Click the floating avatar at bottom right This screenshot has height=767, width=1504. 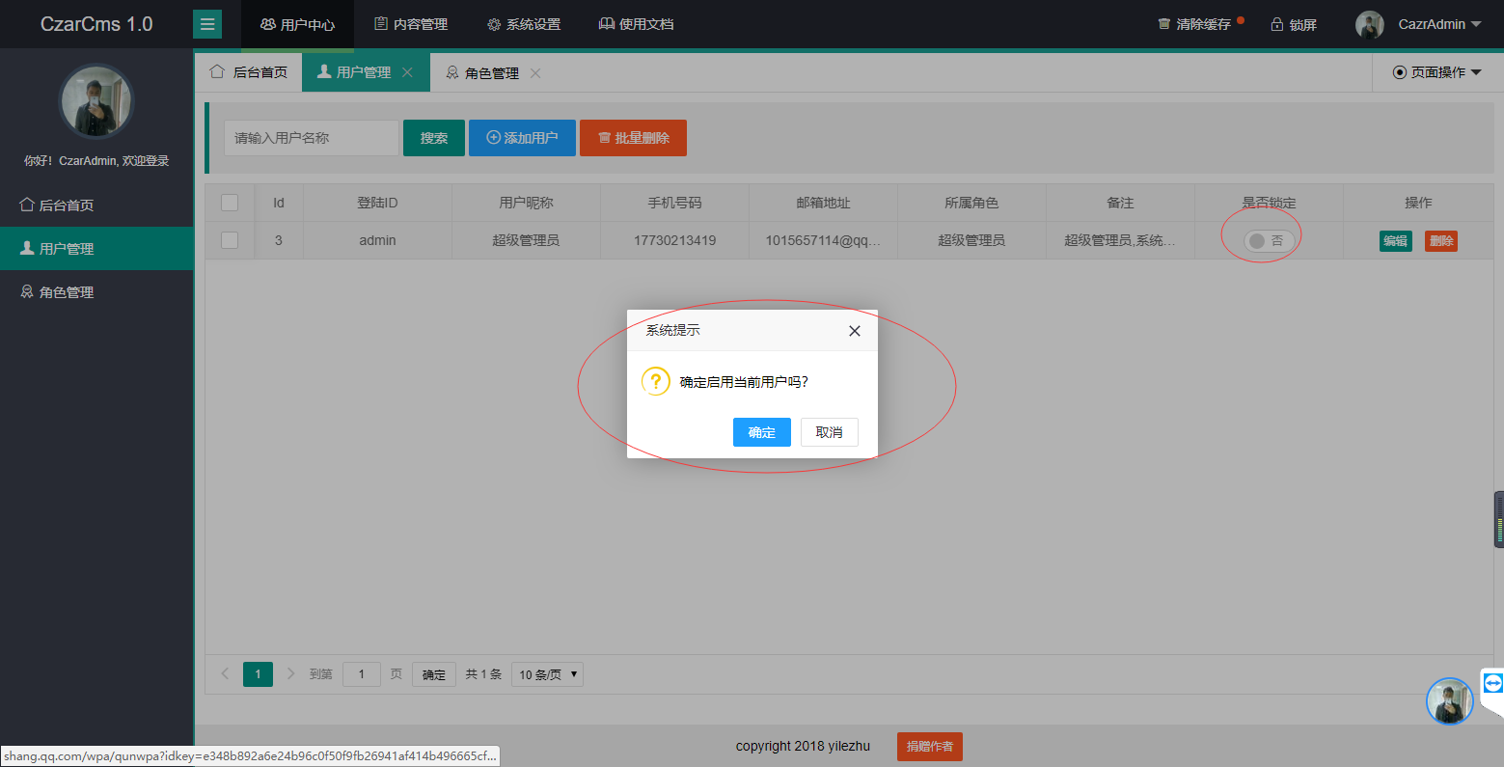pos(1449,700)
